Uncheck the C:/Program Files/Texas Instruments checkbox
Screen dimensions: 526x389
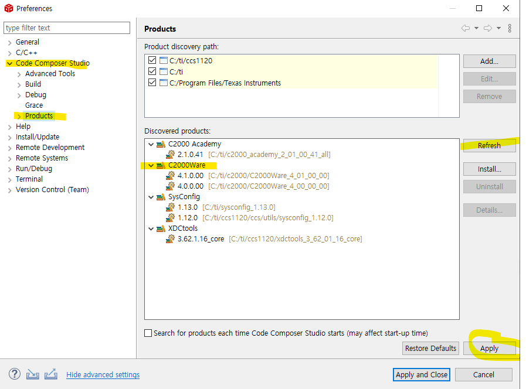click(x=152, y=83)
